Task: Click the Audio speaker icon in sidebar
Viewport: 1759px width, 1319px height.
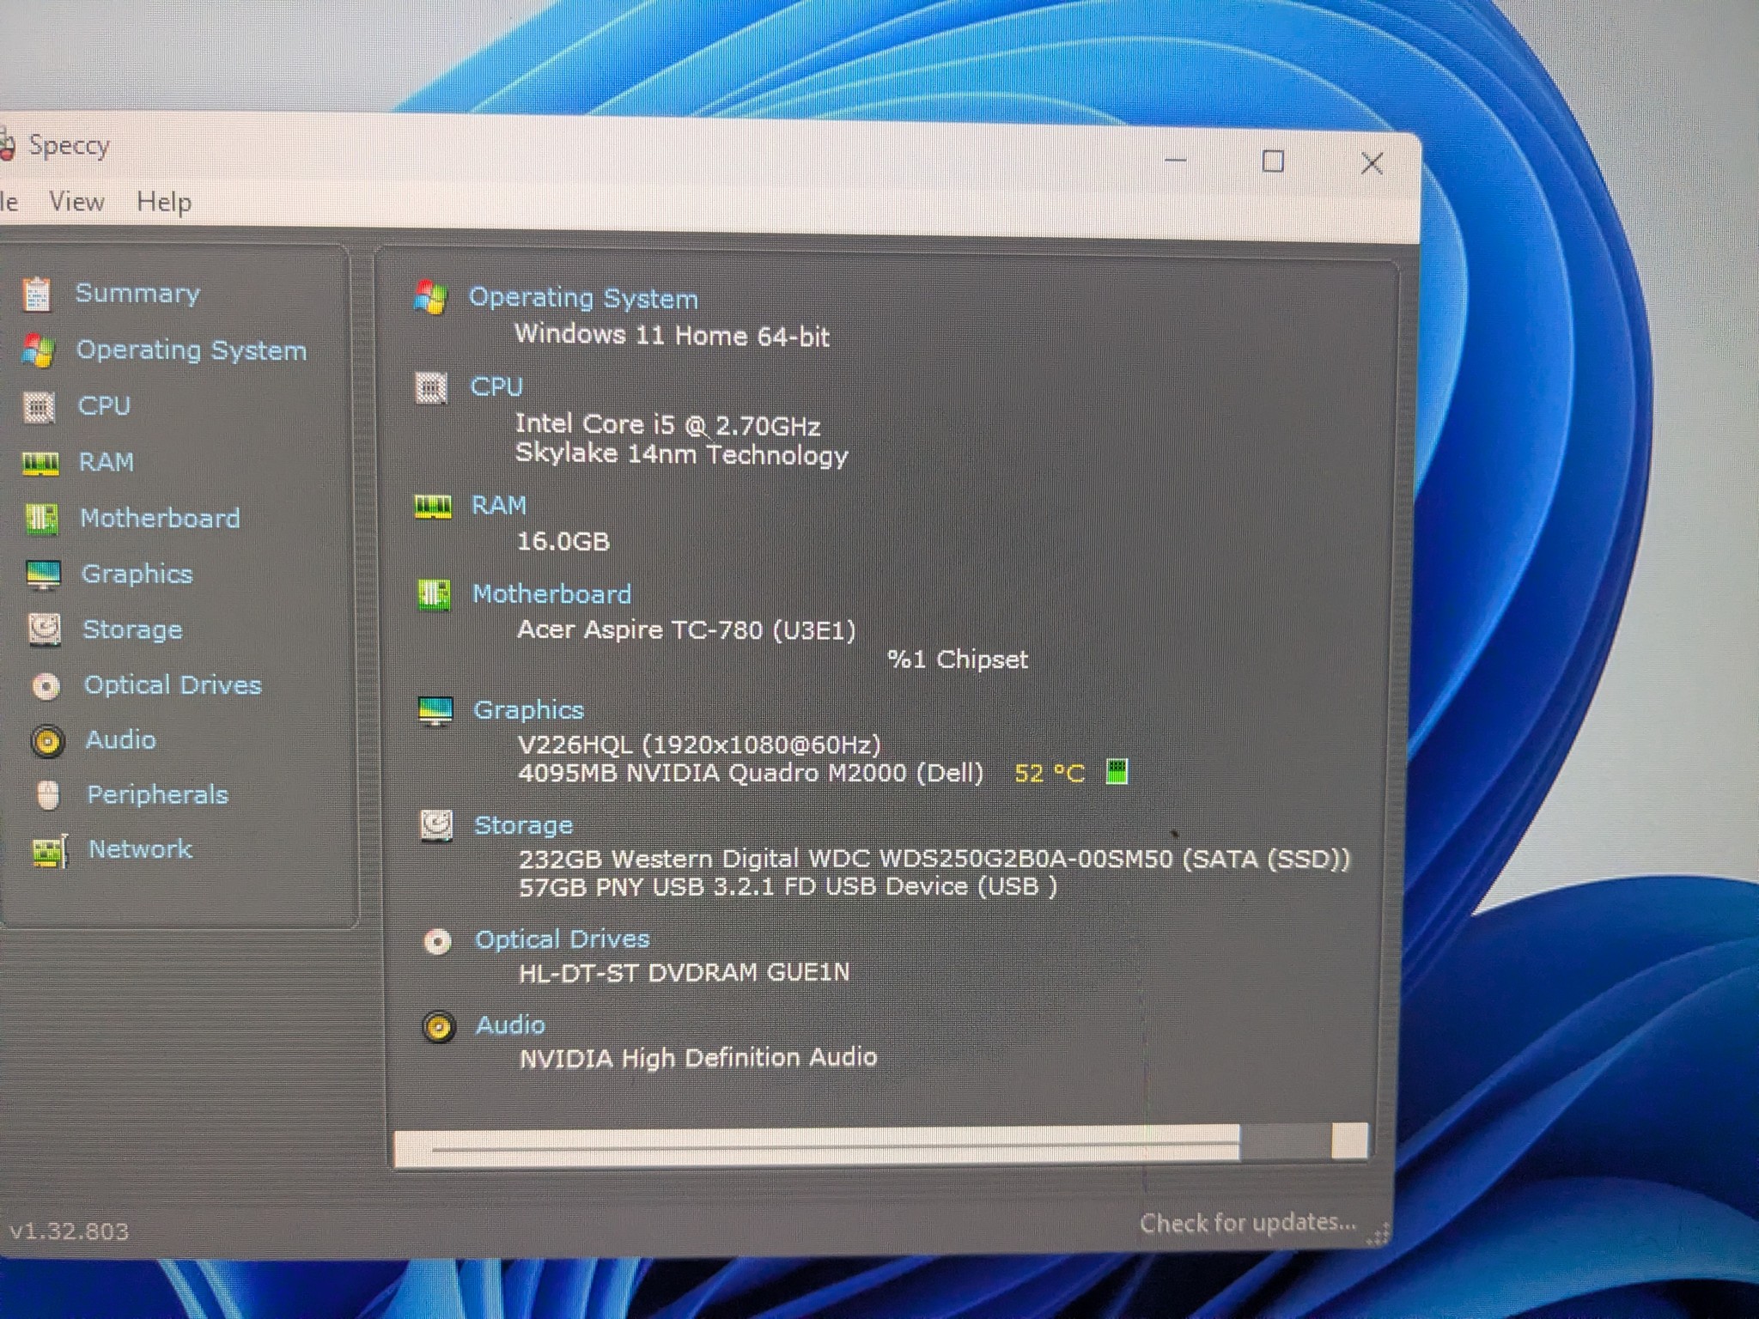Action: coord(47,740)
